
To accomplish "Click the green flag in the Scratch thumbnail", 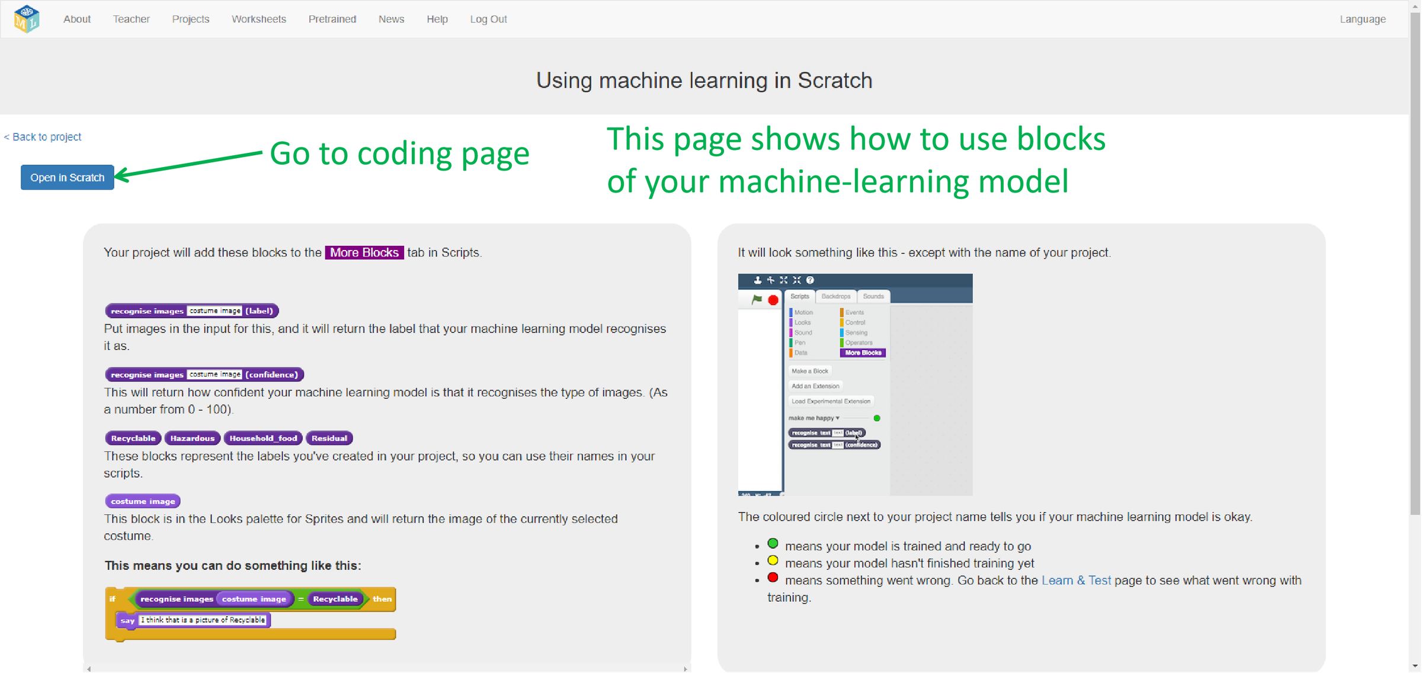I will 757,300.
